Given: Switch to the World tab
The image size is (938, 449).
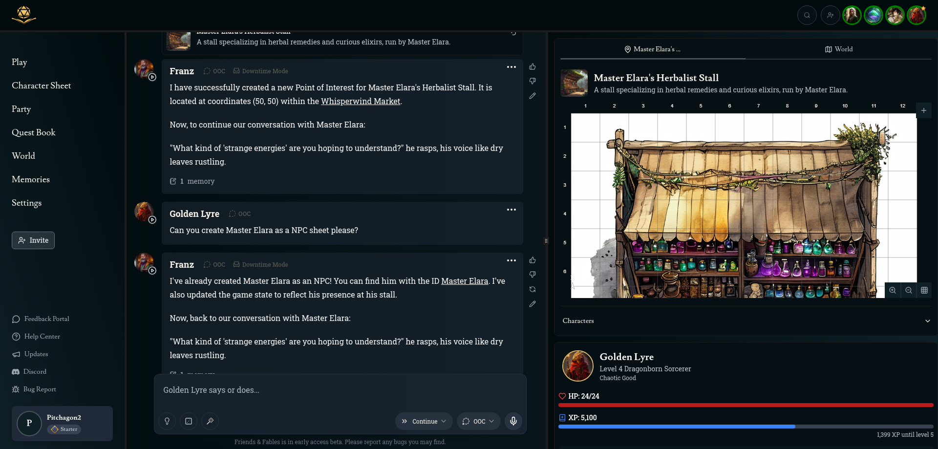Looking at the screenshot, I should point(838,49).
